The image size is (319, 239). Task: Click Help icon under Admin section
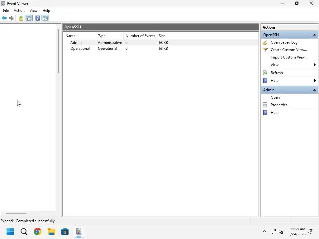265,113
